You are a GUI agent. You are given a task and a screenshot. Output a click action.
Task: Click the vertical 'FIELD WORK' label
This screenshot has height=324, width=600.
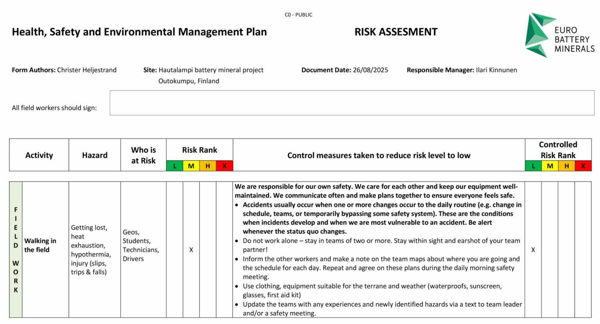16,250
